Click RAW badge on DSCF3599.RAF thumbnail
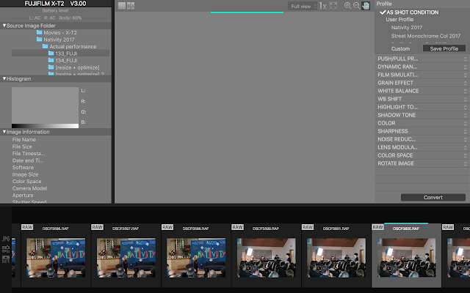470x293 pixels. coord(237,227)
